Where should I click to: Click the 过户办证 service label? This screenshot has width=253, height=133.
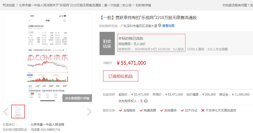click(x=191, y=110)
